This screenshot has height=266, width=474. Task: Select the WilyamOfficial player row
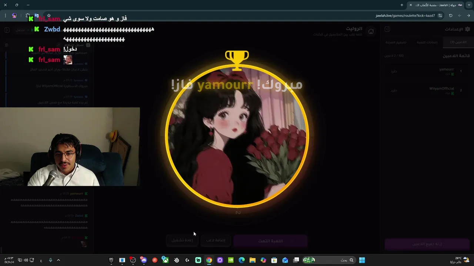pos(427,91)
